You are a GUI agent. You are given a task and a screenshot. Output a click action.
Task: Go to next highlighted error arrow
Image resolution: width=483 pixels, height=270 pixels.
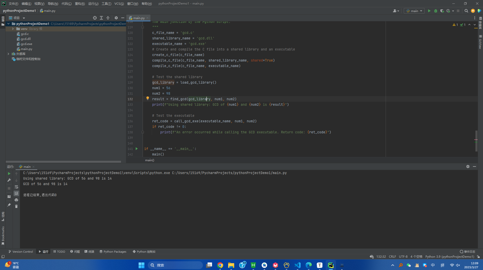click(x=475, y=25)
